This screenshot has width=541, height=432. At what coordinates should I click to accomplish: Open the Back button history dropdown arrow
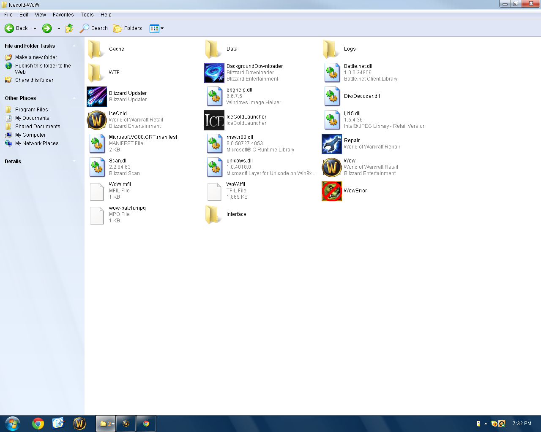[35, 29]
